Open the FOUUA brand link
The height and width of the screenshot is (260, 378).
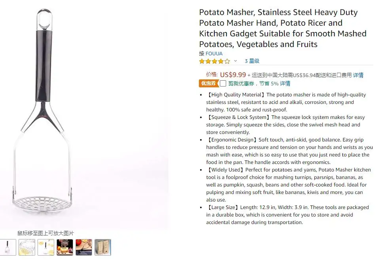click(x=214, y=54)
